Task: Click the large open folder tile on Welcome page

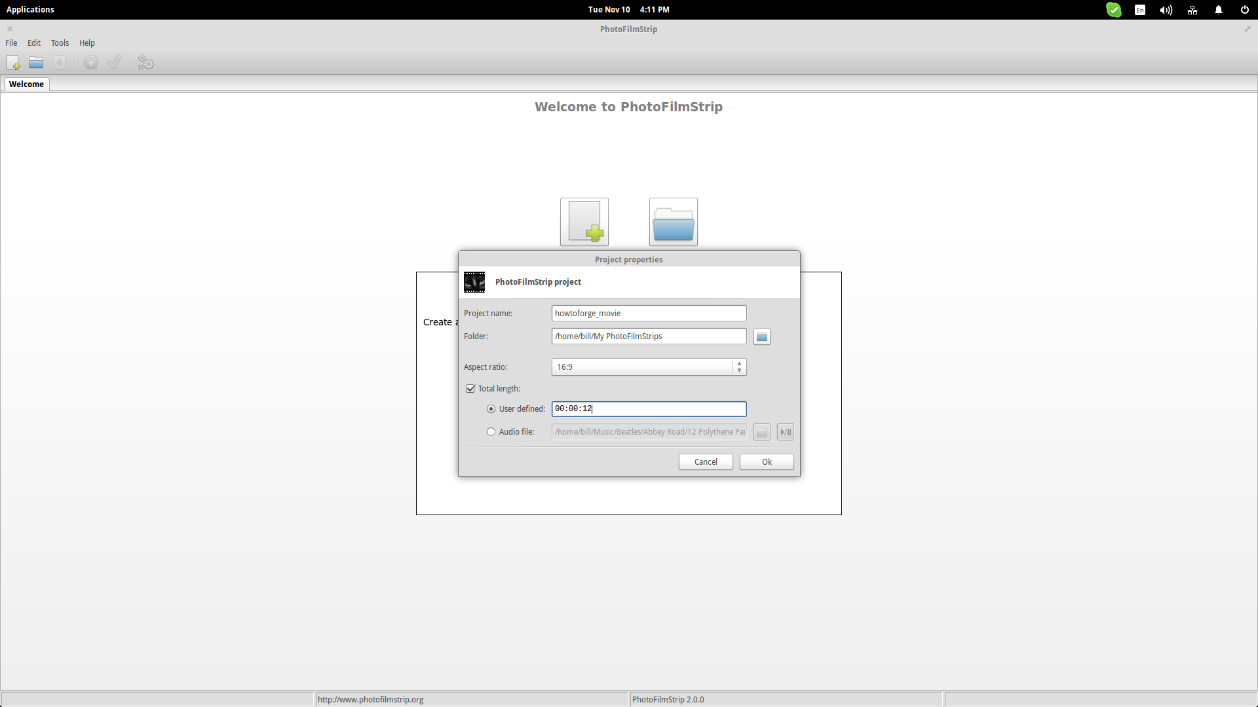Action: point(674,222)
